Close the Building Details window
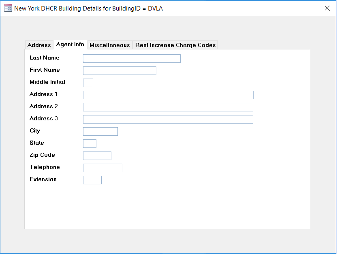The width and height of the screenshot is (337, 254). (x=327, y=8)
